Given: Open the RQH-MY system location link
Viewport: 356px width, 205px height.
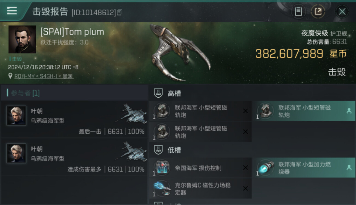Looking at the screenshot, I should (44, 76).
